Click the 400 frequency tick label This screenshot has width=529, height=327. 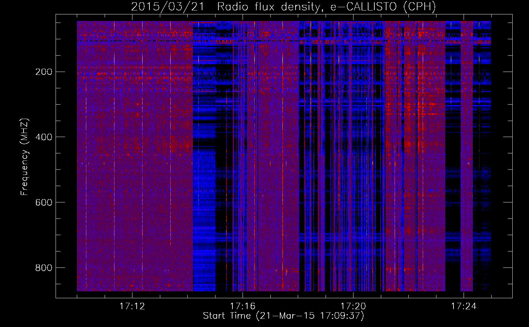point(43,137)
